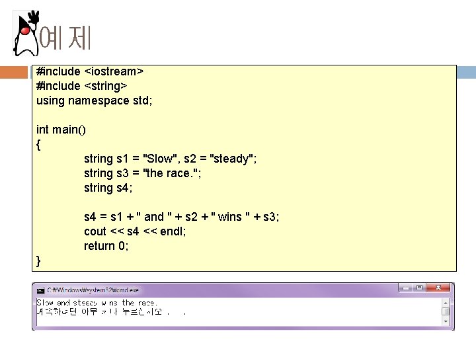The height and width of the screenshot is (357, 476).
Task: Click the 'string s4;' declaration line
Action: [108, 188]
